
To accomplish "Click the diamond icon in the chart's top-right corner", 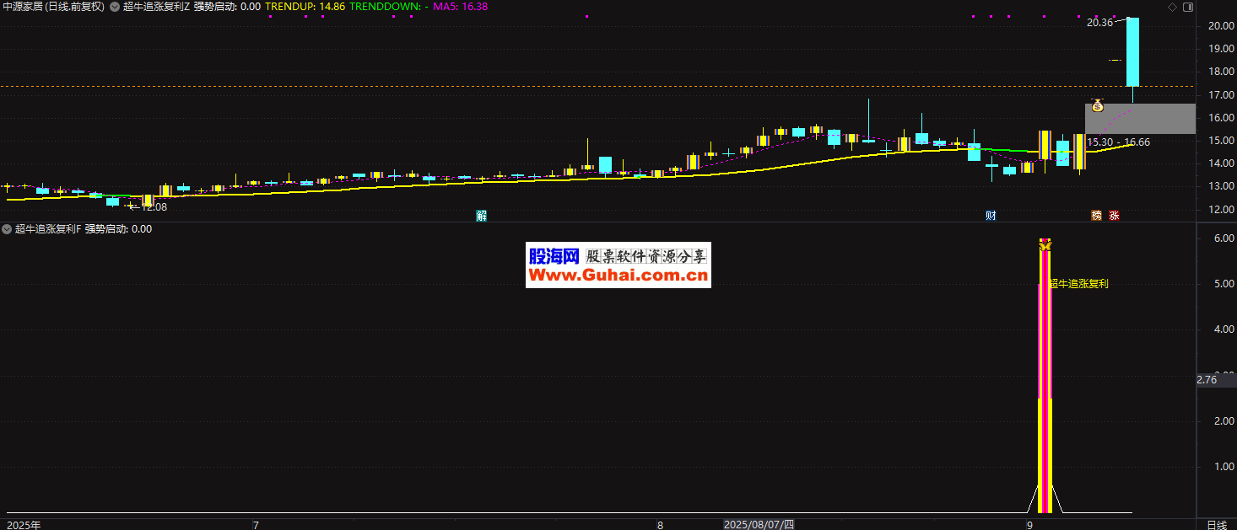I will coord(1171,7).
